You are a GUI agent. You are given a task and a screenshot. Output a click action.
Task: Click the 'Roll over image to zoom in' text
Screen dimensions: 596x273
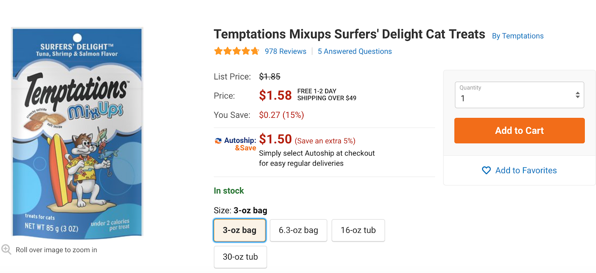click(56, 250)
